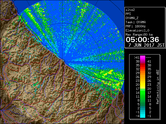The width and height of the screenshot is (166, 124).
Task: Select the 'Task: OYAMA' line
Action: coord(136,22)
